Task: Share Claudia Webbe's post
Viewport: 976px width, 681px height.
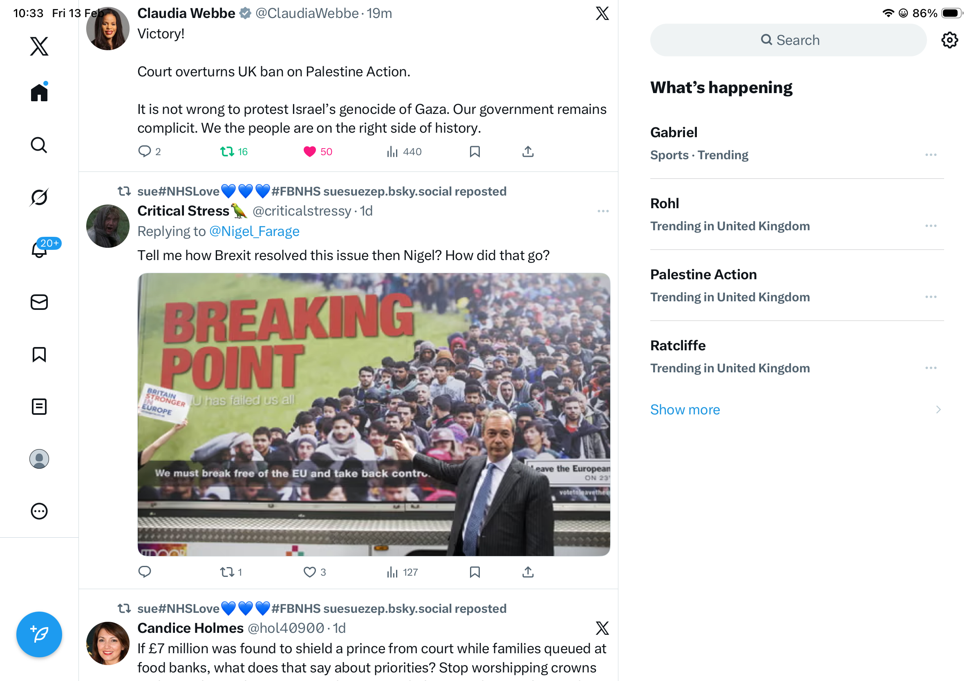Action: (x=528, y=151)
